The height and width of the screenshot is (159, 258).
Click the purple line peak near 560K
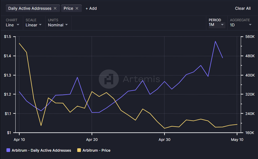click(215, 41)
